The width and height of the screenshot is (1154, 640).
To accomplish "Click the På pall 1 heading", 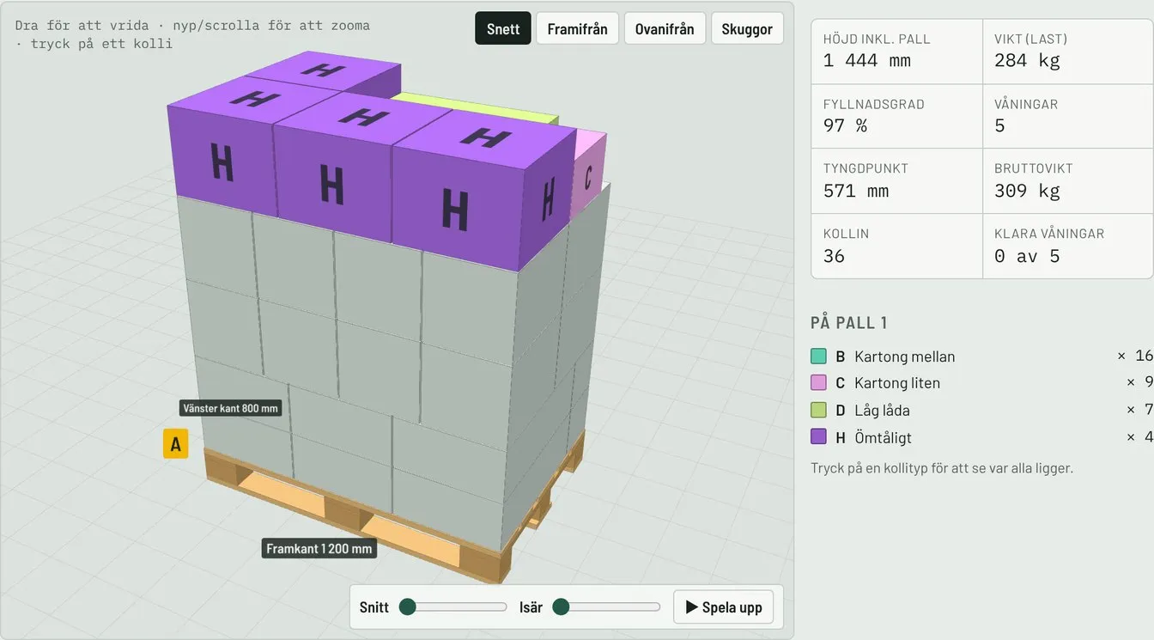I will pyautogui.click(x=849, y=323).
